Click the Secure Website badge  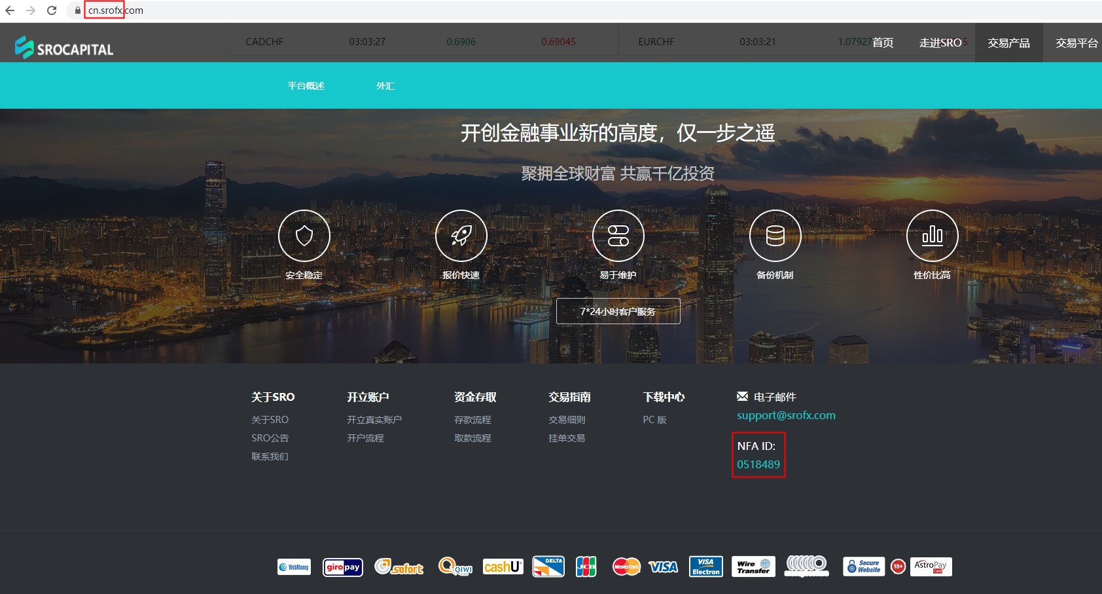point(864,566)
